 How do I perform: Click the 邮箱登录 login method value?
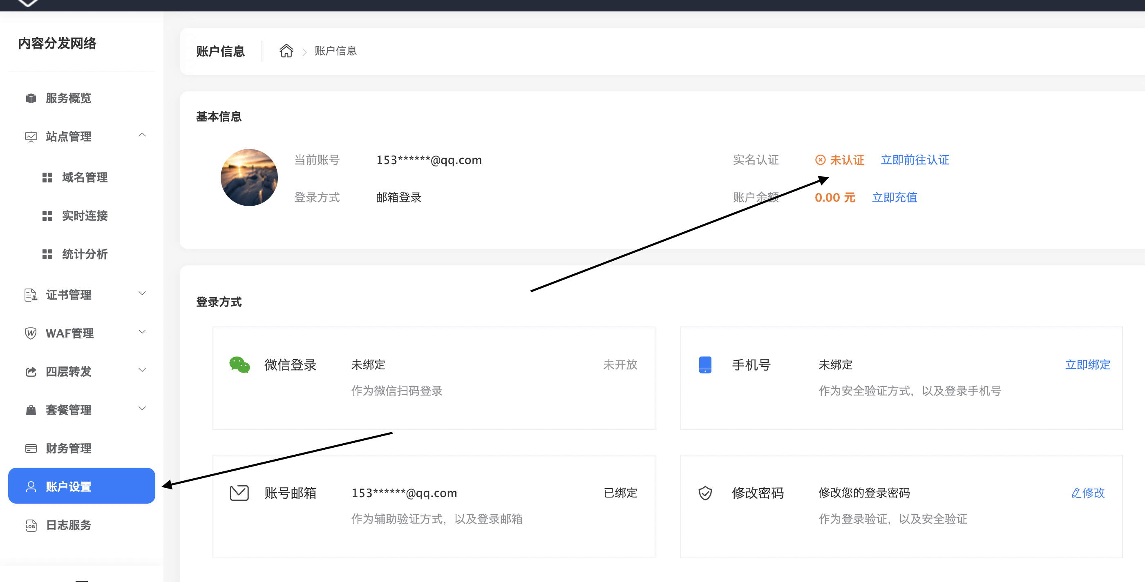[399, 198]
